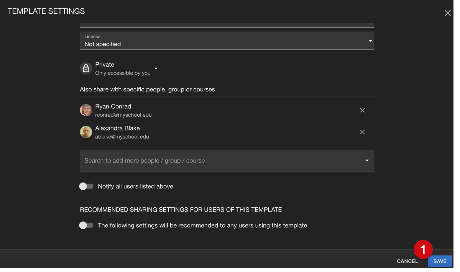Select Ryan Conrad's name

[113, 106]
